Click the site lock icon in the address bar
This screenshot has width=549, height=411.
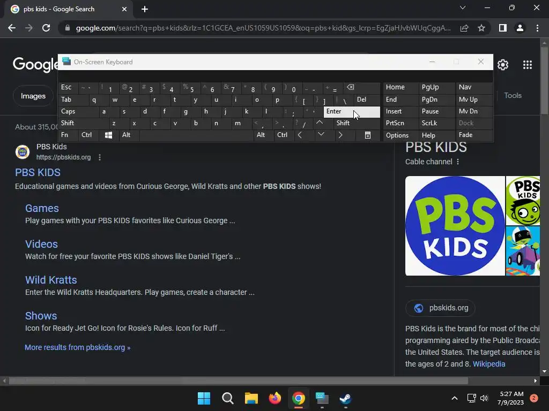[x=68, y=28]
